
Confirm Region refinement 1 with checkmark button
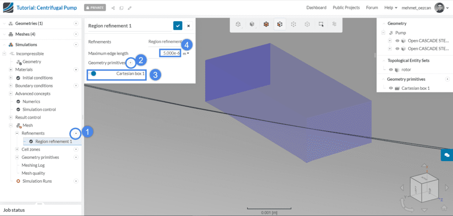click(x=178, y=26)
